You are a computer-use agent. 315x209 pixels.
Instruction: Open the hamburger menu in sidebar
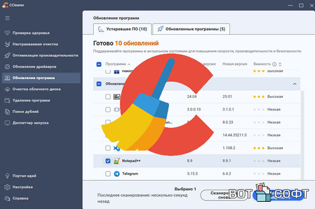(7, 18)
